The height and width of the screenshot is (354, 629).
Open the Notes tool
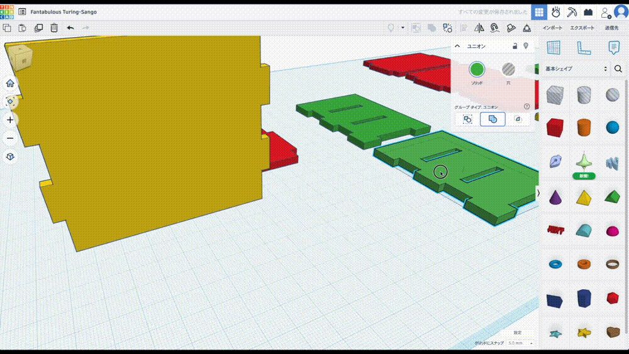(613, 48)
